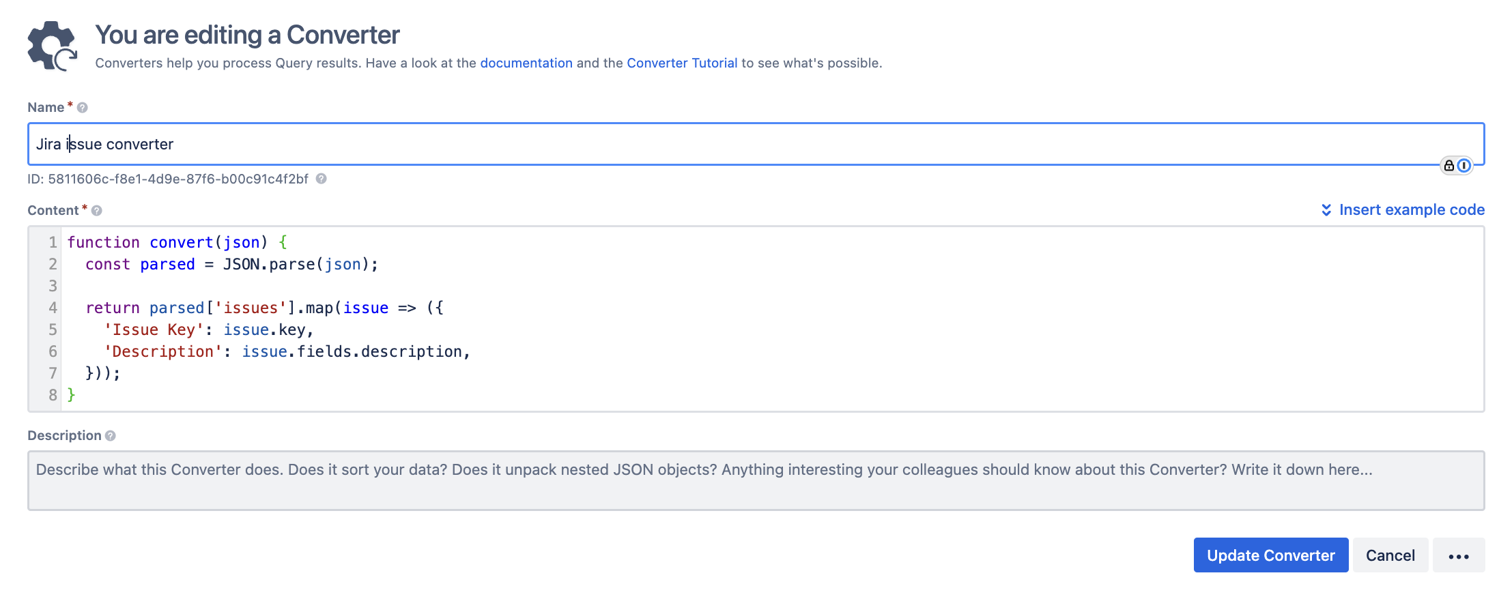
Task: Expand the Insert example code link
Action: (x=1411, y=210)
